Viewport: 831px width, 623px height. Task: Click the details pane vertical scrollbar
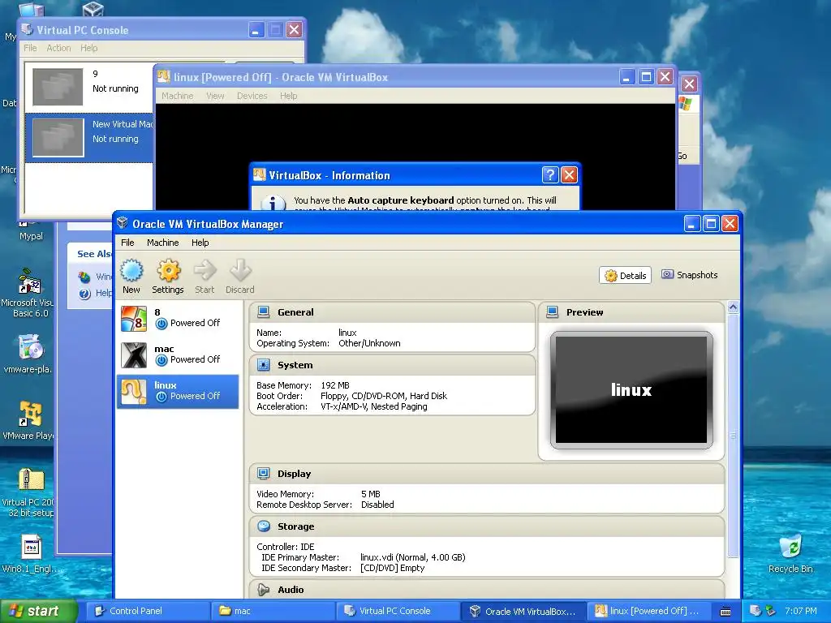pos(733,435)
